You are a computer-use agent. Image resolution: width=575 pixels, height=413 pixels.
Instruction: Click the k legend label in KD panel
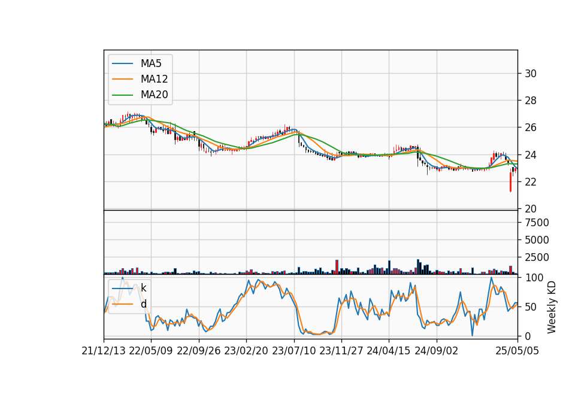(143, 288)
